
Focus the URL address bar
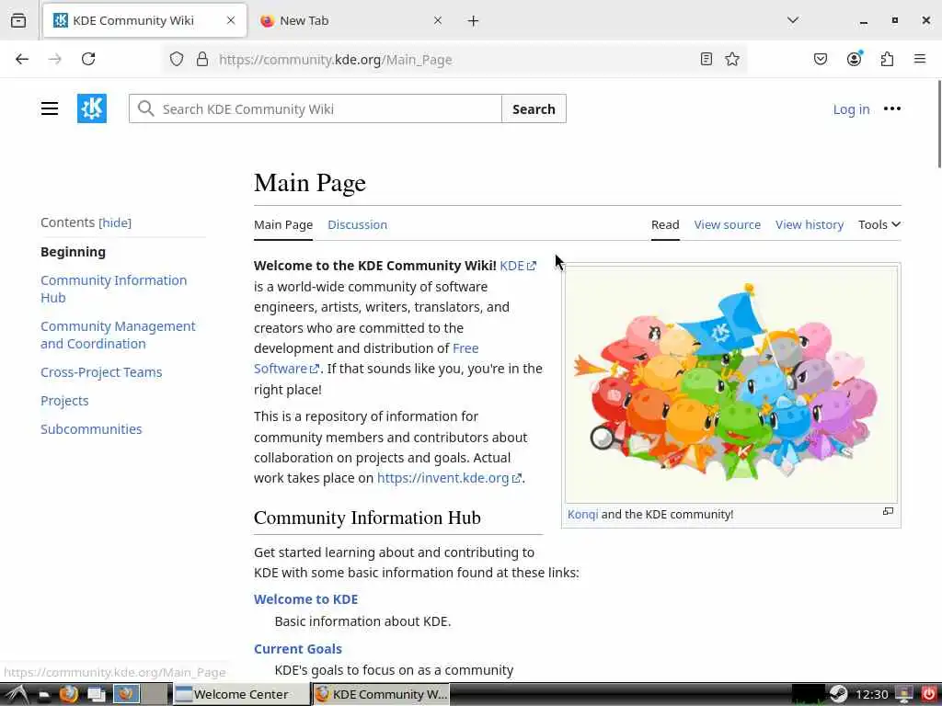[x=454, y=60]
